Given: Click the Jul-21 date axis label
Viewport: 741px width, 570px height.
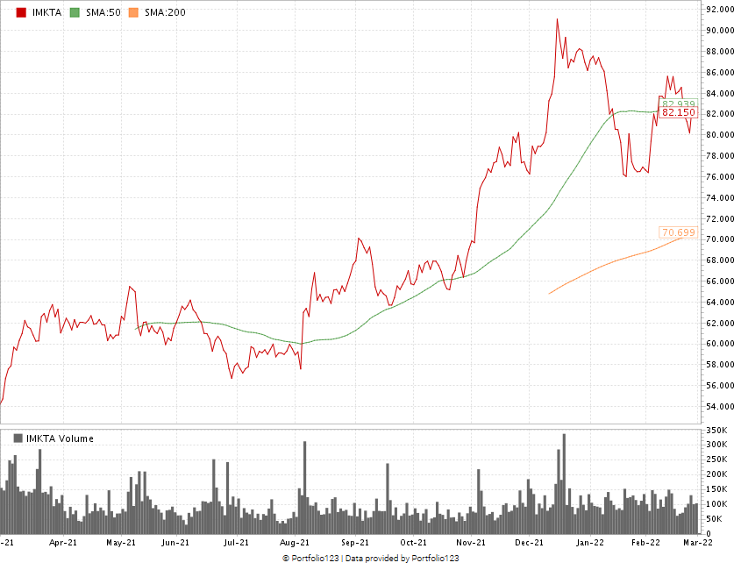Looking at the screenshot, I should [236, 543].
